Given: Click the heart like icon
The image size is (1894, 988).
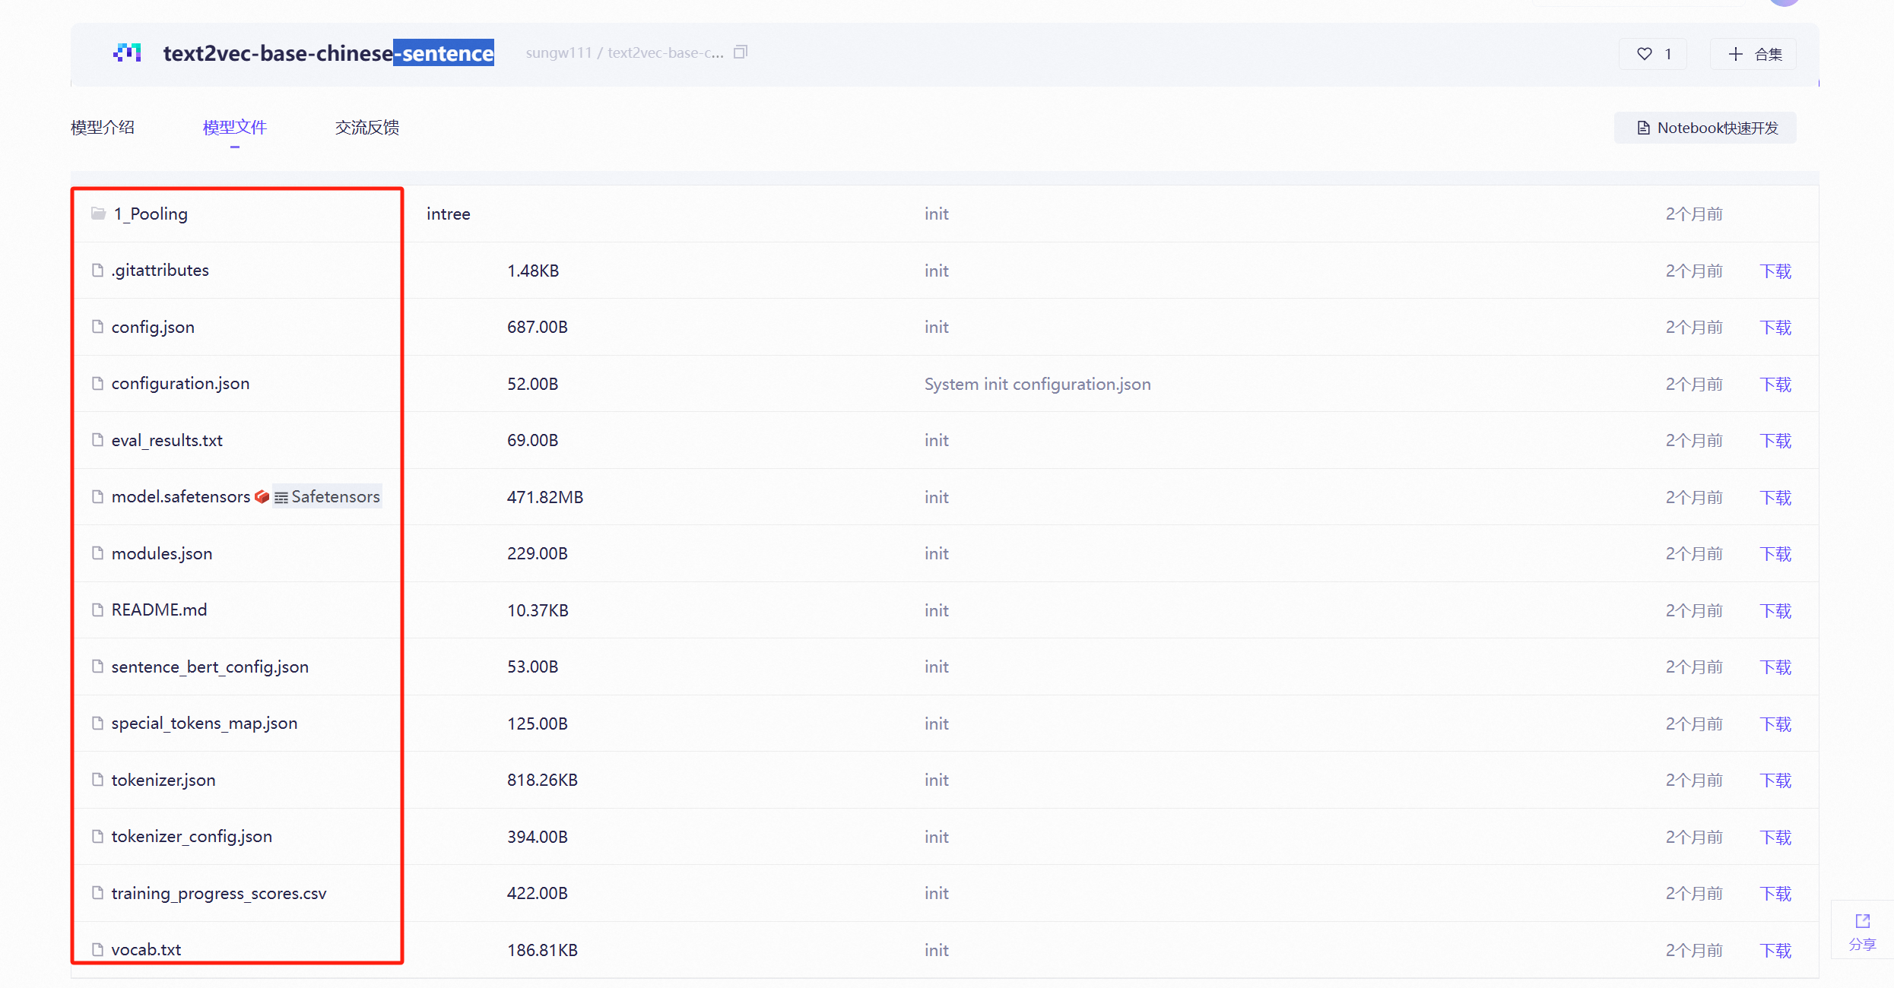Looking at the screenshot, I should coord(1644,54).
